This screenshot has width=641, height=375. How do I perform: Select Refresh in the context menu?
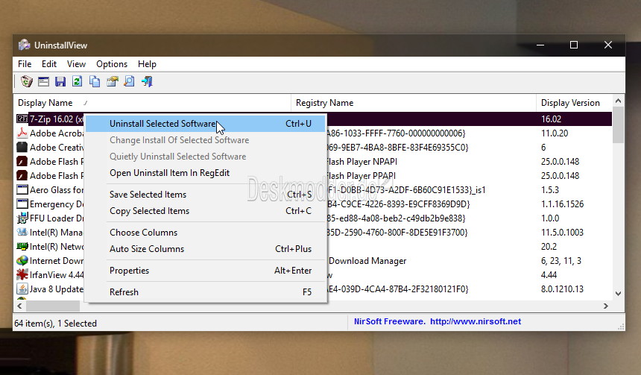pos(206,292)
